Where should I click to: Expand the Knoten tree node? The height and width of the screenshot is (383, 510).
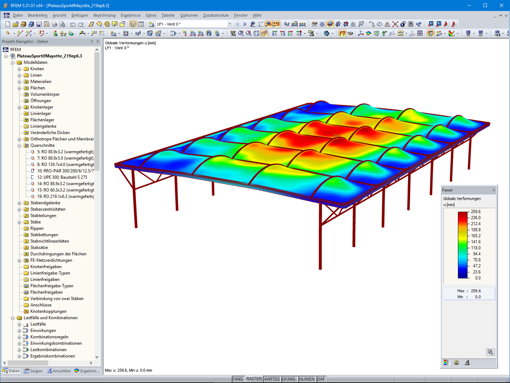pyautogui.click(x=19, y=69)
